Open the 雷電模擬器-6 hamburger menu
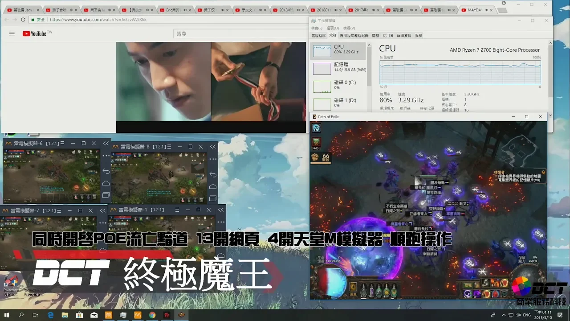This screenshot has width=570, height=321. coord(62,144)
